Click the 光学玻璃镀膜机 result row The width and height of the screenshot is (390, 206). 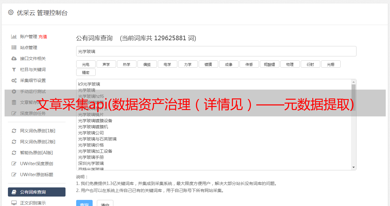pyautogui.click(x=93, y=127)
